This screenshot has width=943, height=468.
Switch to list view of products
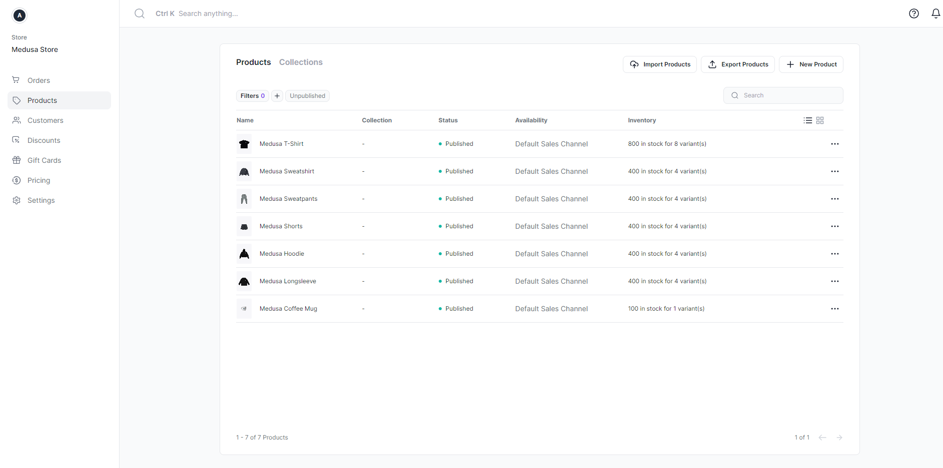click(807, 120)
